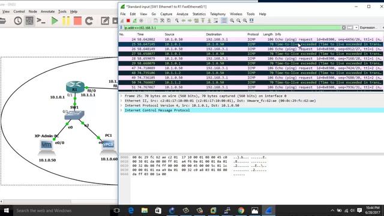Open the GNS3 Node menu
Screen dimensions: 384x216
[32, 11]
